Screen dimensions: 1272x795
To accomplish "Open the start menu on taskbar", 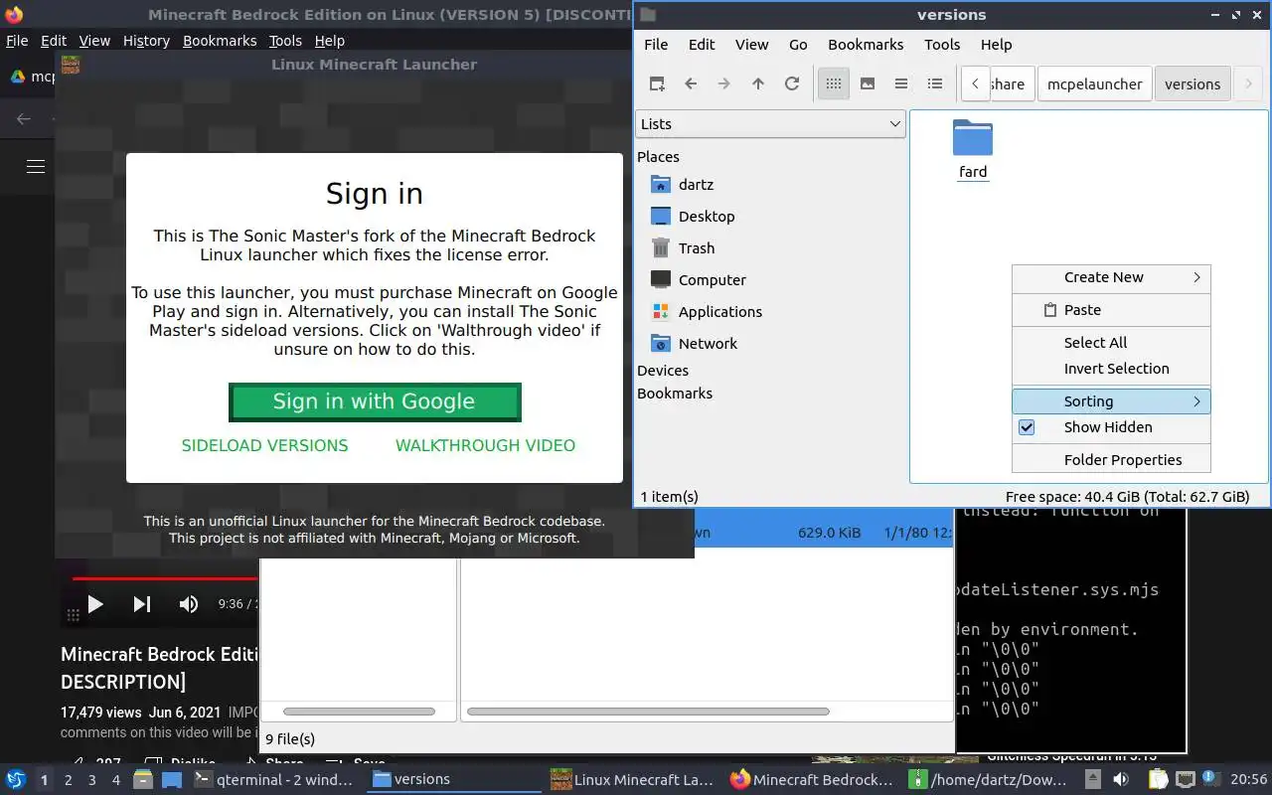I will pyautogui.click(x=16, y=779).
